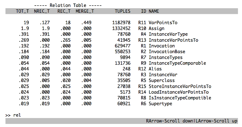Screen dimensions: 242x127
Task: Select the Invocation relation name in row R1
Action: pos(162,46)
